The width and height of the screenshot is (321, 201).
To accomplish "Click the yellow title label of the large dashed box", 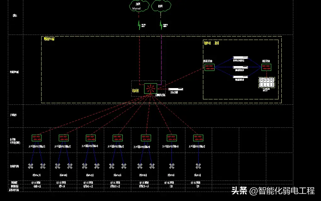I will coord(49,39).
